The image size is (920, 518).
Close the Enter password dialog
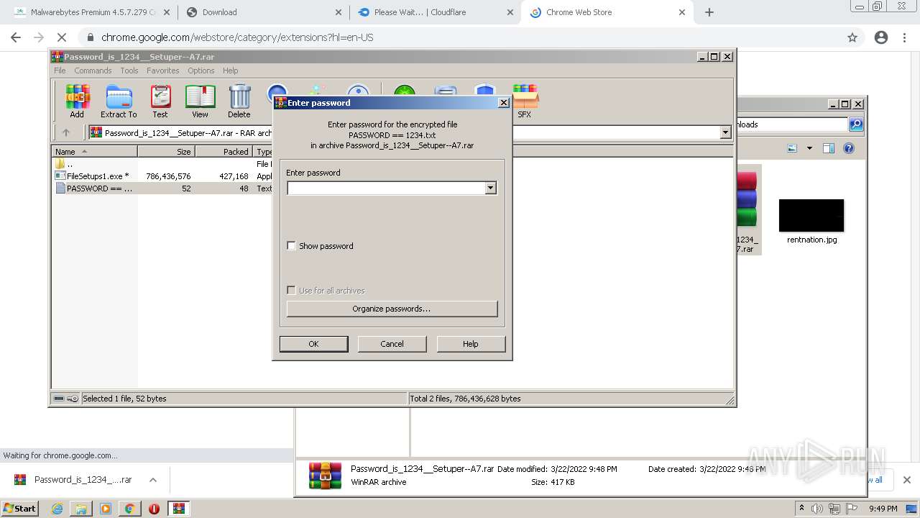coord(504,103)
